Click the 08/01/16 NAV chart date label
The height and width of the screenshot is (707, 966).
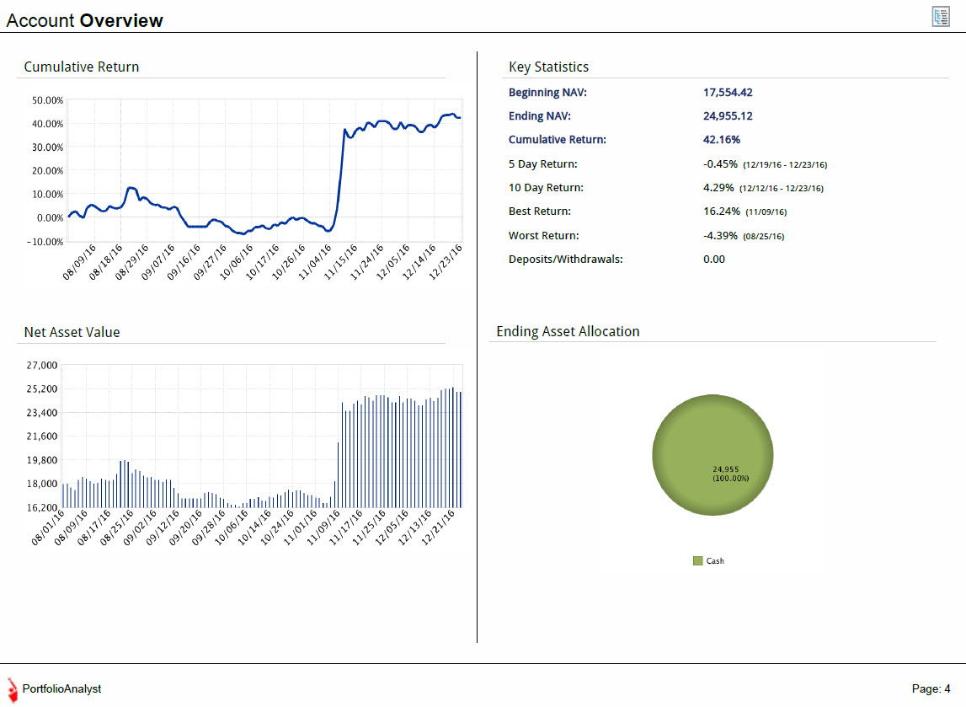(48, 528)
